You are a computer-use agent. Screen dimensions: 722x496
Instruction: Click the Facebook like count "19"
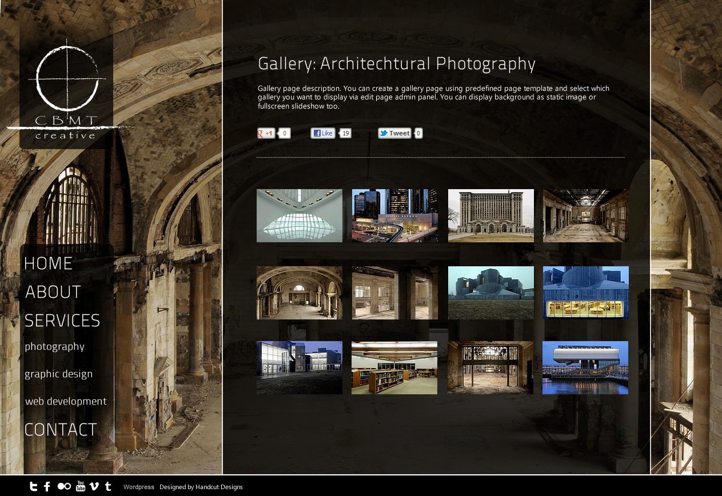click(345, 134)
